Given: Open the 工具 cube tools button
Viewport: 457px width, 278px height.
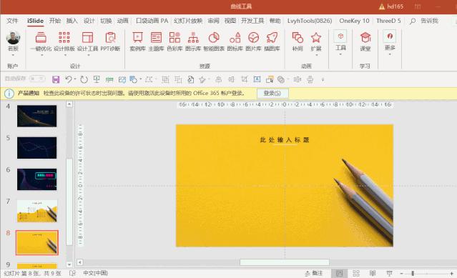Looking at the screenshot, I should click(x=340, y=36).
